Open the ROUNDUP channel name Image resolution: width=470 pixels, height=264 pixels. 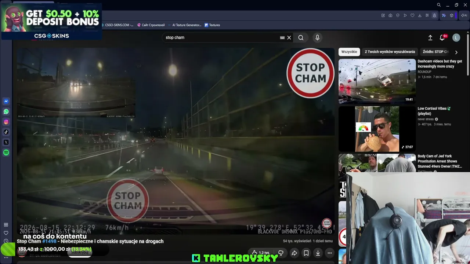point(424,72)
